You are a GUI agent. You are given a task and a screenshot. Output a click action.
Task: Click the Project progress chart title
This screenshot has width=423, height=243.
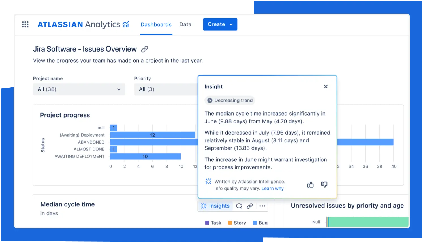65,115
